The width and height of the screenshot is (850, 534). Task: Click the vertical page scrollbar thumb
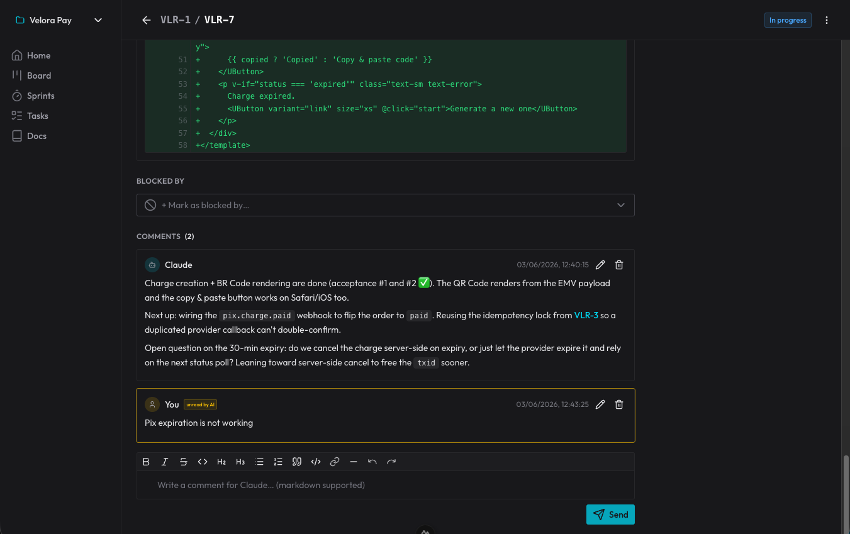846,493
